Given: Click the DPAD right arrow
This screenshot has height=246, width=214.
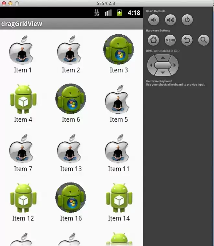Looking at the screenshot, I should click(x=174, y=65).
